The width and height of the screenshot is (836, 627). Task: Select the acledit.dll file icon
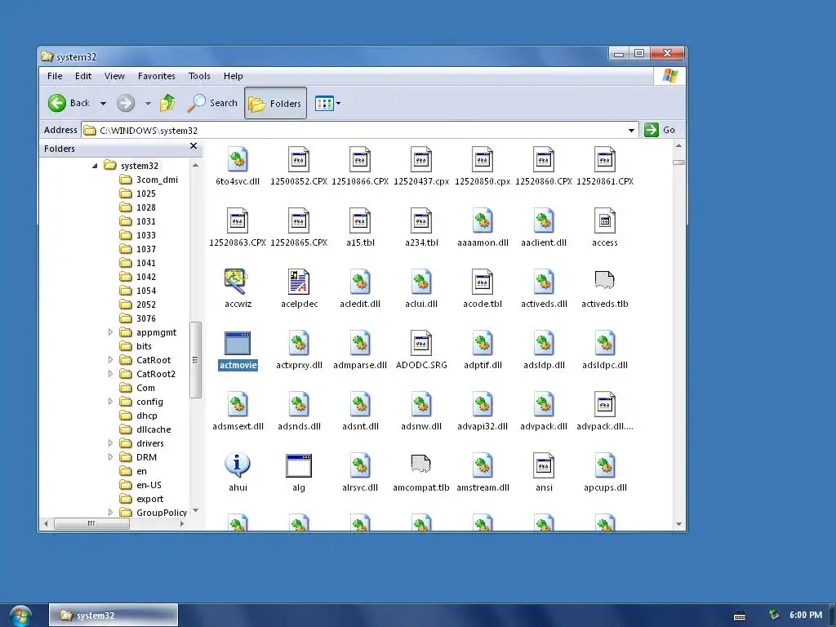pyautogui.click(x=360, y=282)
